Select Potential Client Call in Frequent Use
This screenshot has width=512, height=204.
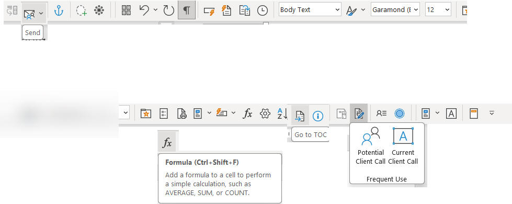pyautogui.click(x=371, y=146)
